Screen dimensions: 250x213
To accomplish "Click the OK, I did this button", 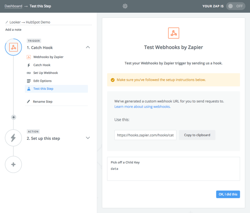I will 228,194.
